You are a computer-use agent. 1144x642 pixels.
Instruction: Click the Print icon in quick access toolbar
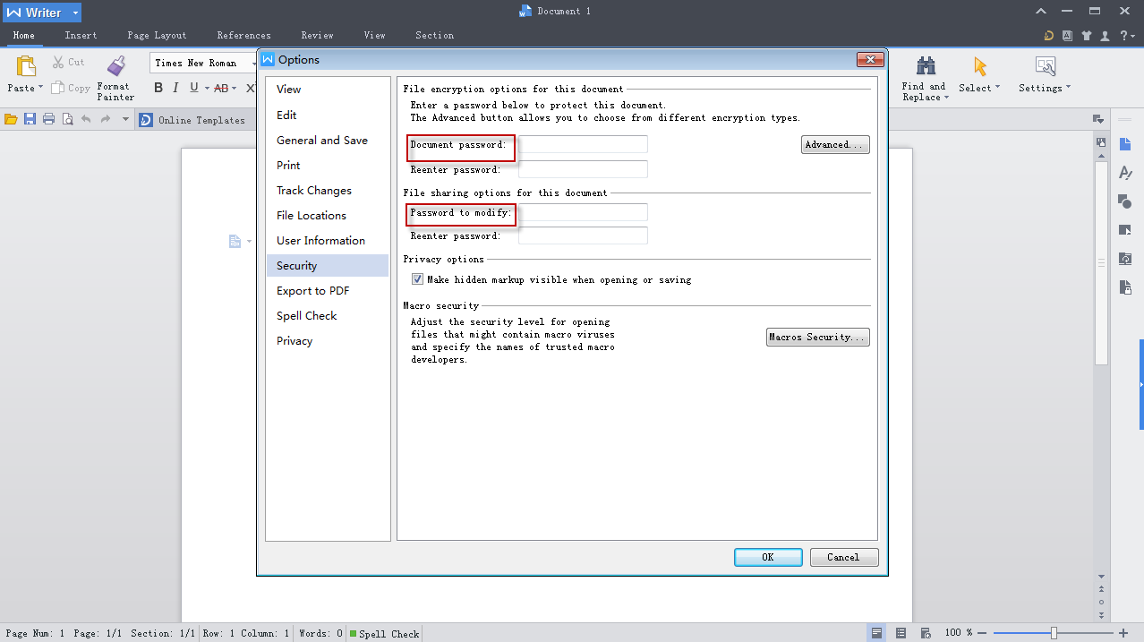pos(48,119)
